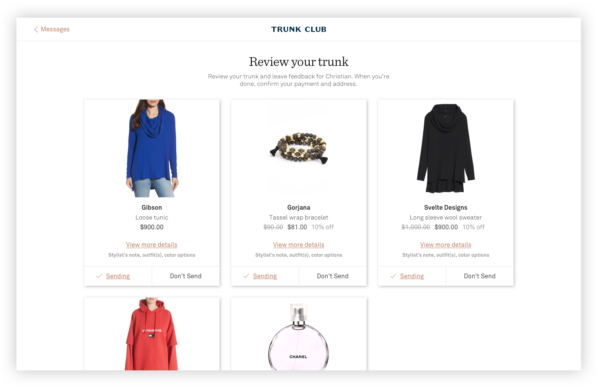View more details for Svelte Designs sweater

tap(446, 245)
